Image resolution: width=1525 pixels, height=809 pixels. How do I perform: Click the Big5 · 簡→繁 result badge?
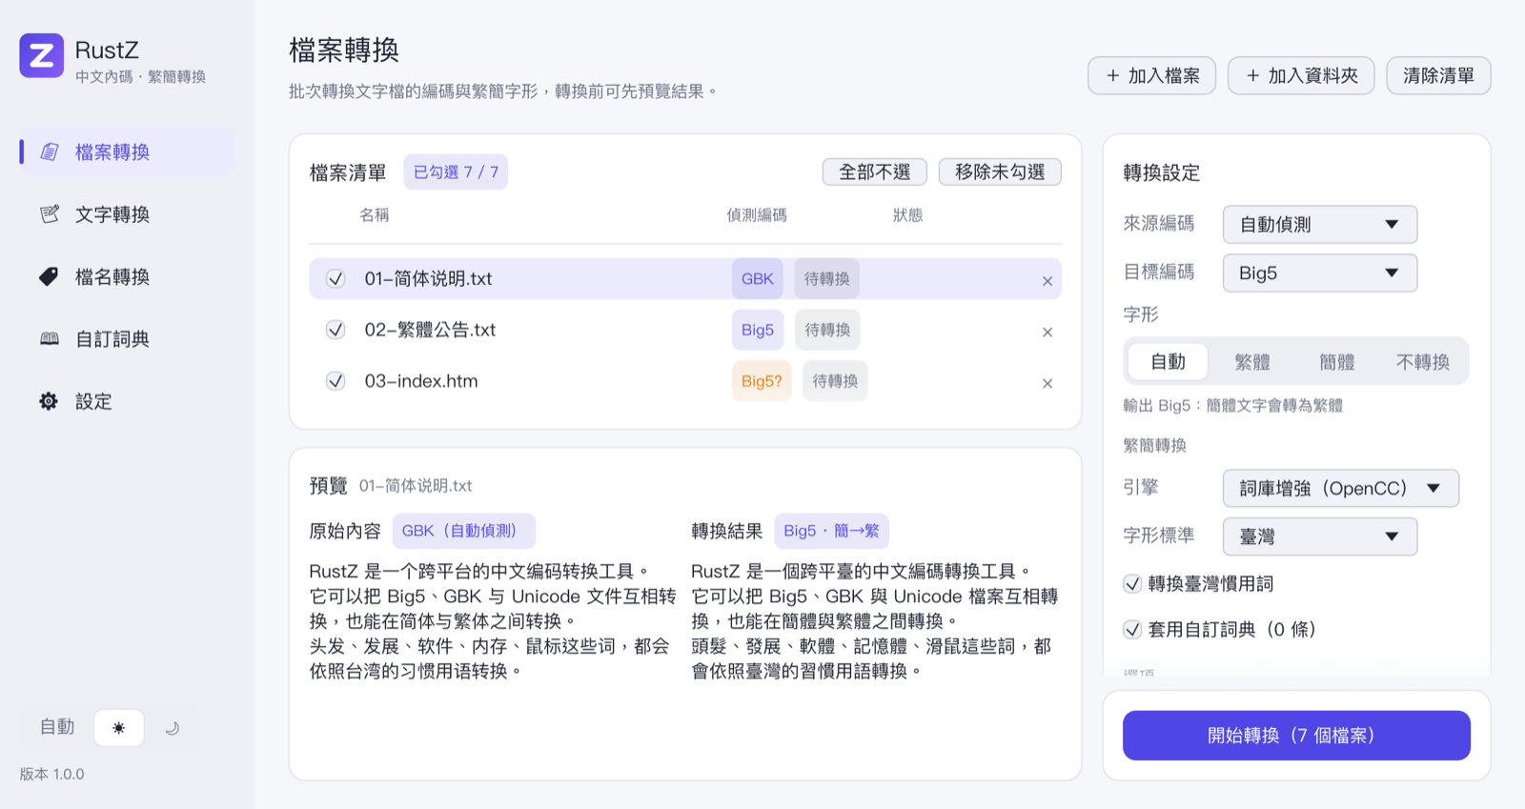point(831,531)
